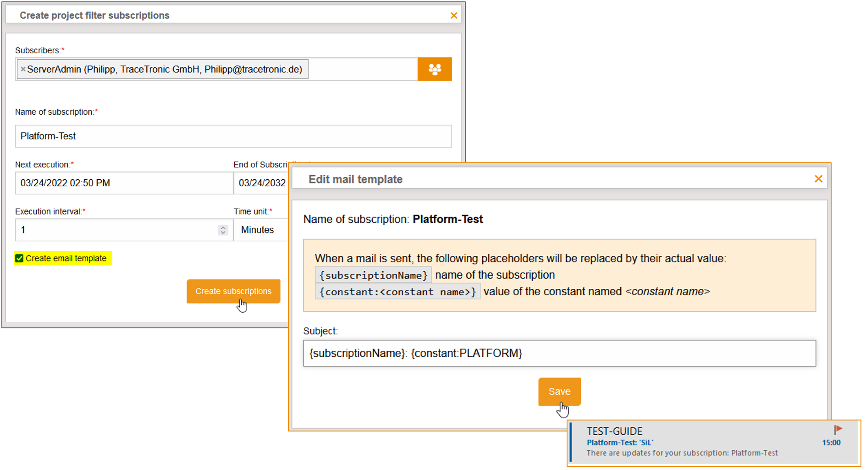This screenshot has height=470, width=866.
Task: Save the mail template
Action: [559, 392]
